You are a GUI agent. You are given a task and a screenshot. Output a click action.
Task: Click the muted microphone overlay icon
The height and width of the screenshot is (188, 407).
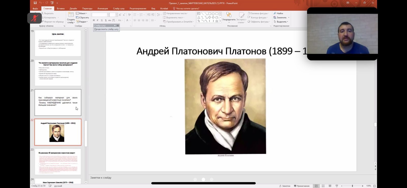[x=35, y=18]
